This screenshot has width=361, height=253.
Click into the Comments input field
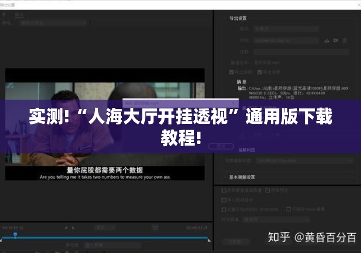tap(301, 52)
